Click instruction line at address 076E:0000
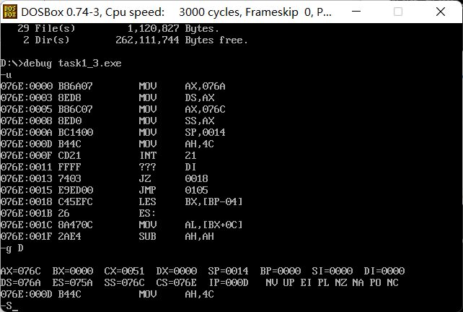 [113, 86]
